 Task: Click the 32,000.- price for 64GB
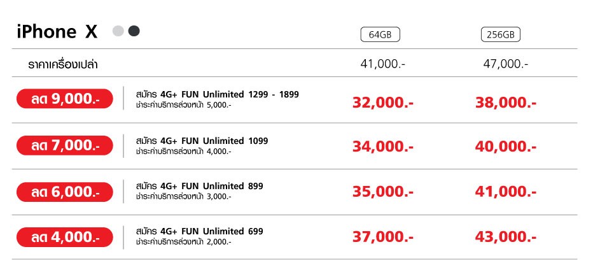coord(383,103)
